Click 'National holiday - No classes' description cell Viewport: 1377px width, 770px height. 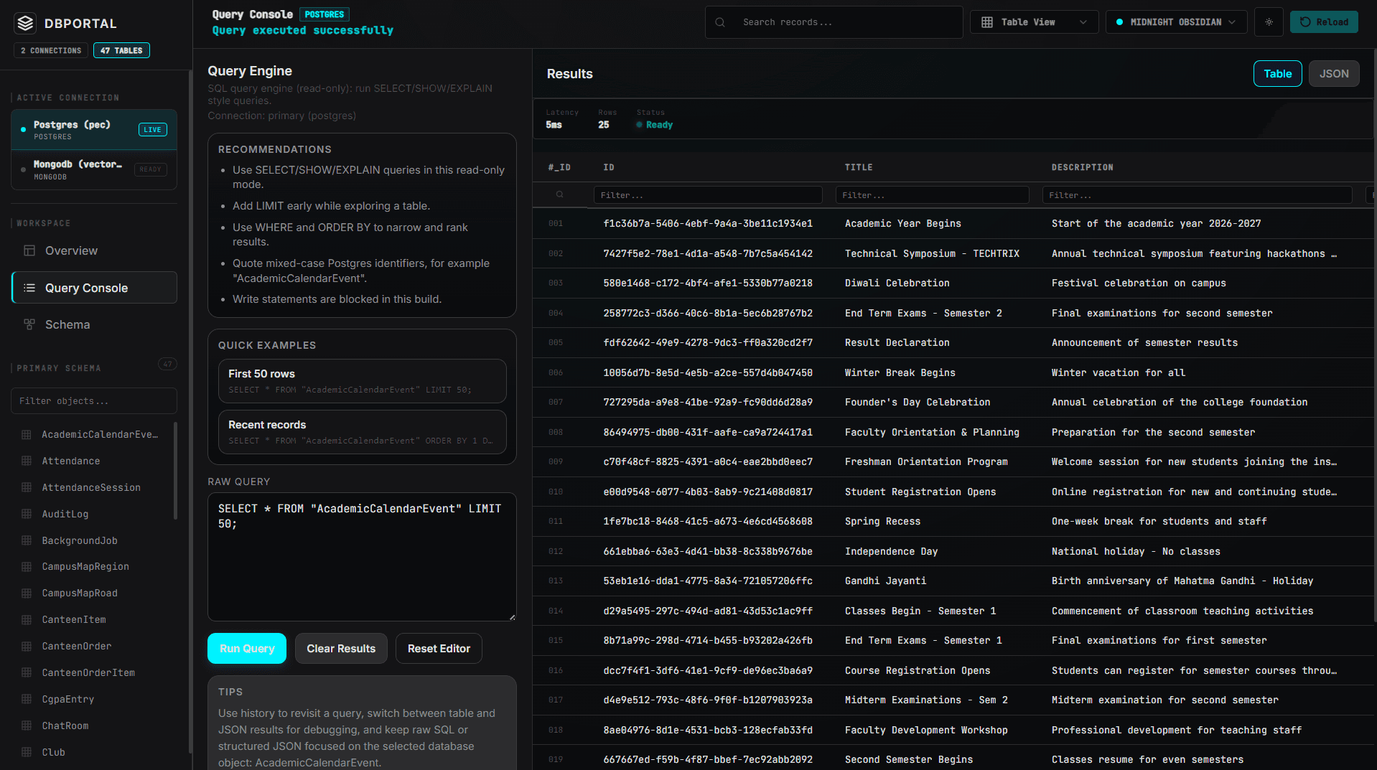pos(1136,551)
